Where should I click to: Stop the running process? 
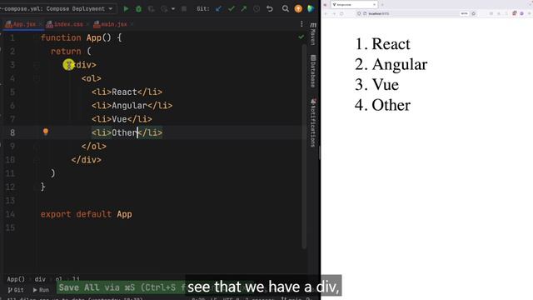[x=184, y=9]
